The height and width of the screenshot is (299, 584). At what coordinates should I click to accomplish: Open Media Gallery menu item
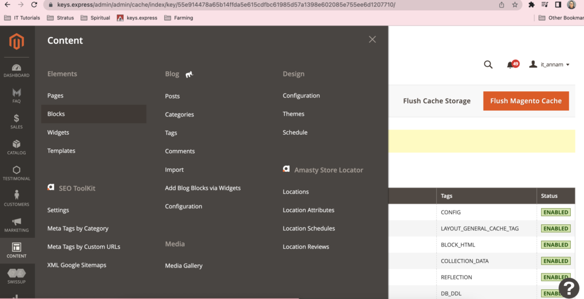coord(184,265)
